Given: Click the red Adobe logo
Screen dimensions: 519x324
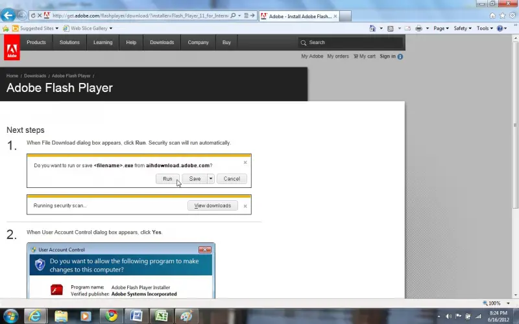Looking at the screenshot, I should (x=12, y=47).
